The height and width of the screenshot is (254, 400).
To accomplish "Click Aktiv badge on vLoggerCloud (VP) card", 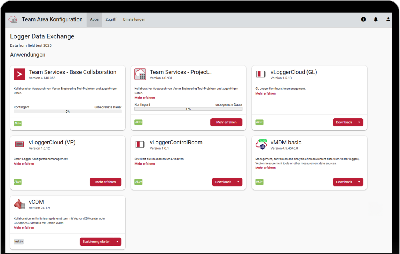I will pyautogui.click(x=18, y=182).
